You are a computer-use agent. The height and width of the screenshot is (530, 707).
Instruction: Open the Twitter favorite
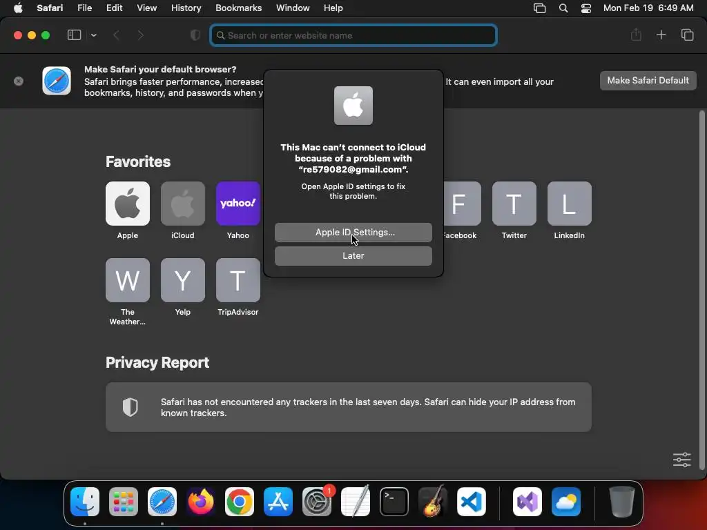(x=514, y=204)
